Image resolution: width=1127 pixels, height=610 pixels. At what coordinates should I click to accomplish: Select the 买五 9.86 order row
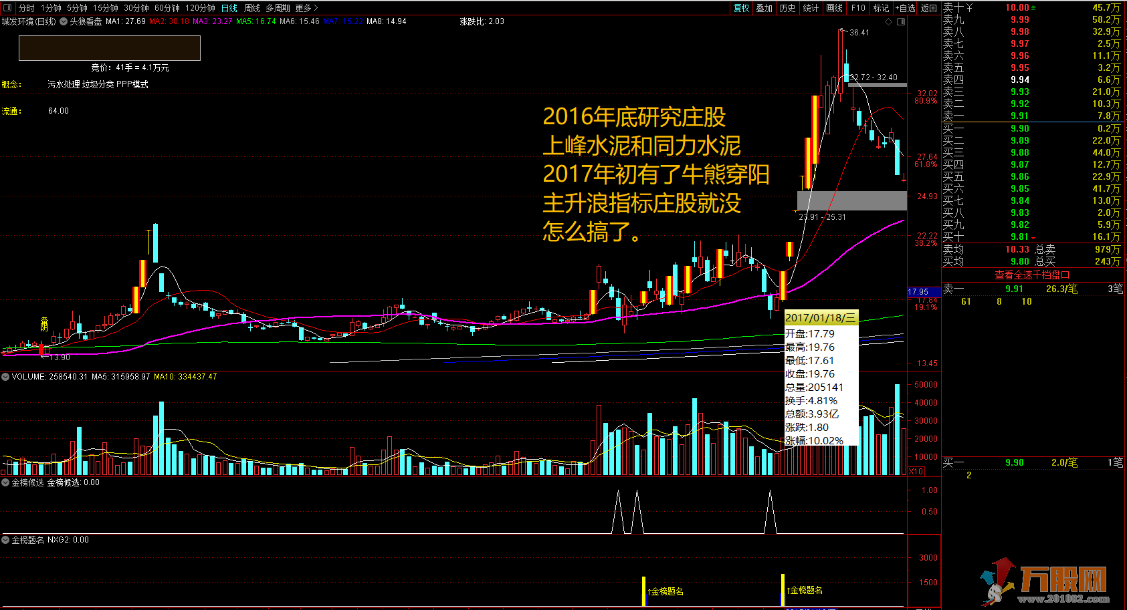(1032, 176)
